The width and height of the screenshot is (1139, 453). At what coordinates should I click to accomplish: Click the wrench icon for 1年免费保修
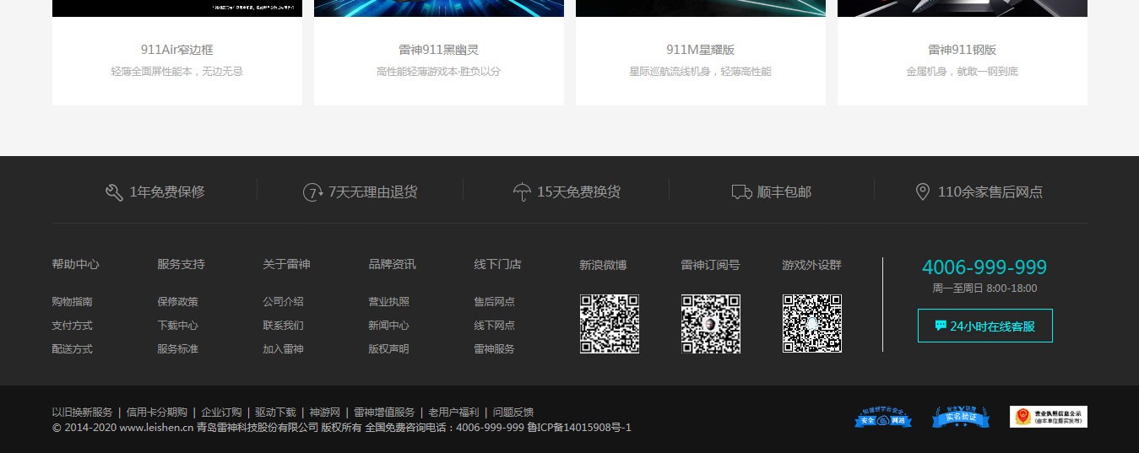114,192
